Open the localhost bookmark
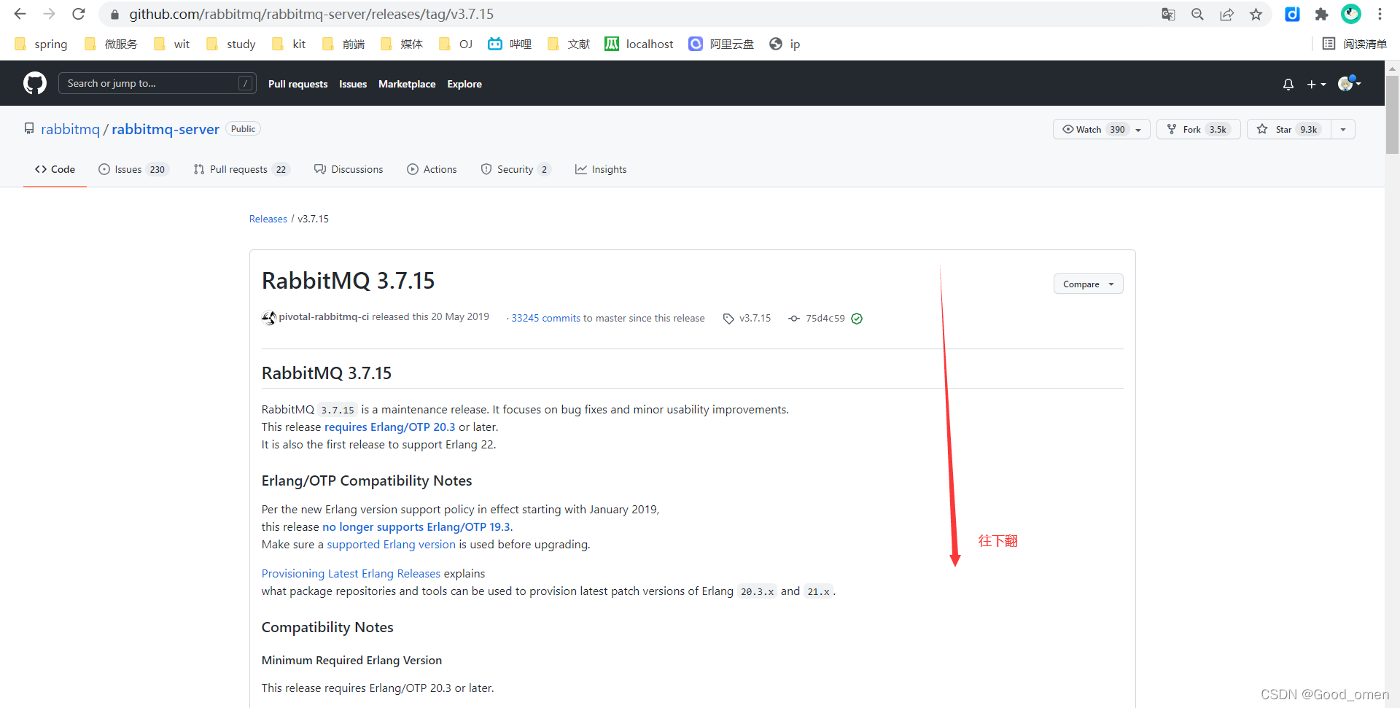Screen dimensions: 1400x708 coord(639,44)
